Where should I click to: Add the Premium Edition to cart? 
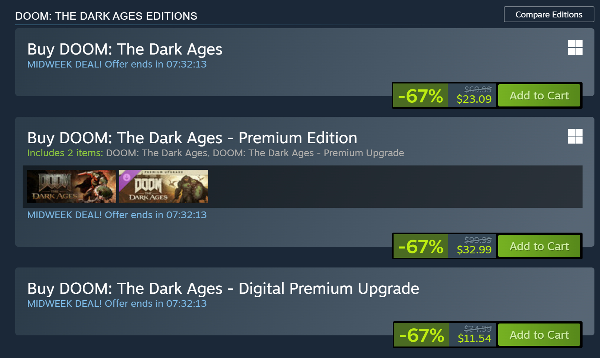[x=539, y=246]
